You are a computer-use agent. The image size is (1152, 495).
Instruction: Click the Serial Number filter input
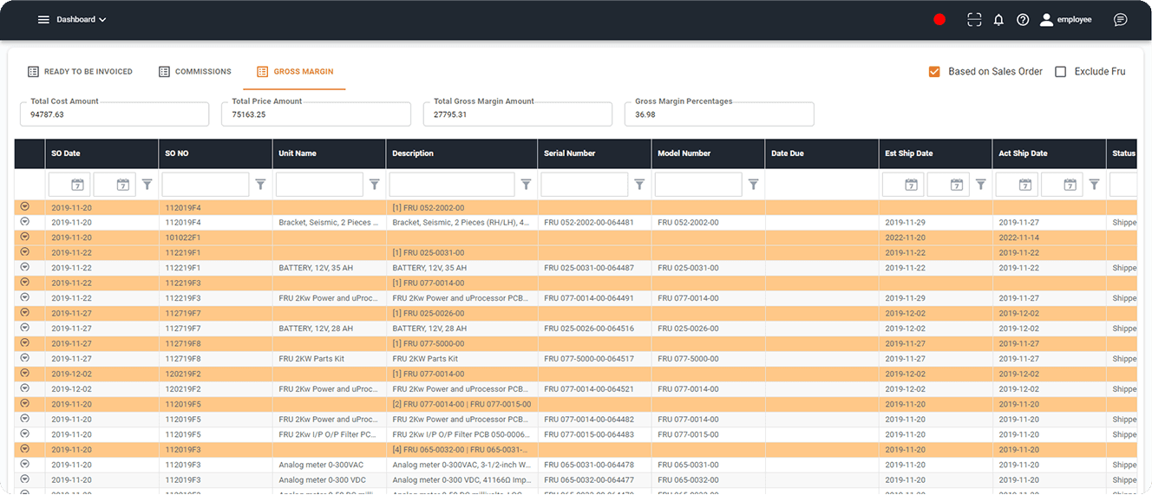pos(585,185)
